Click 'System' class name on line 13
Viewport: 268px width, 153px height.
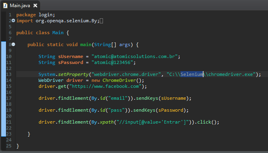tap(47, 74)
